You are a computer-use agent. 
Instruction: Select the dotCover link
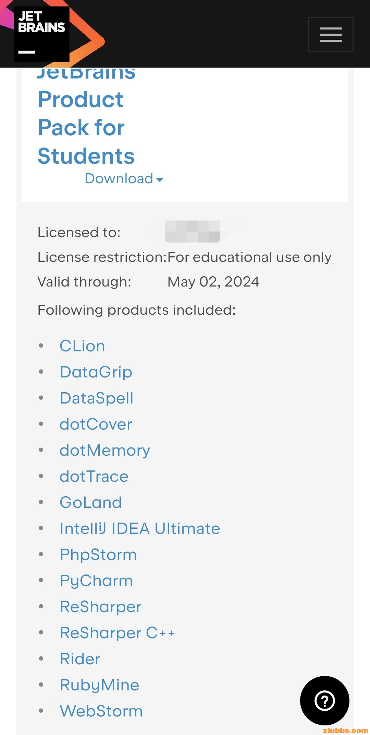pyautogui.click(x=96, y=424)
